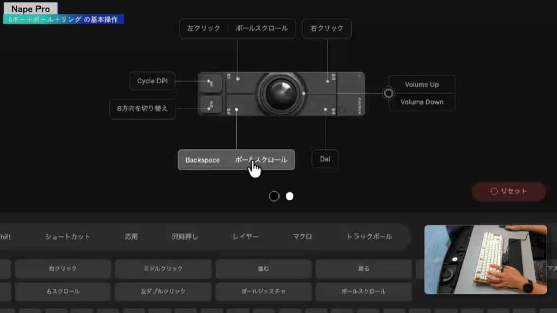Select the B2 key on device

(x=242, y=105)
